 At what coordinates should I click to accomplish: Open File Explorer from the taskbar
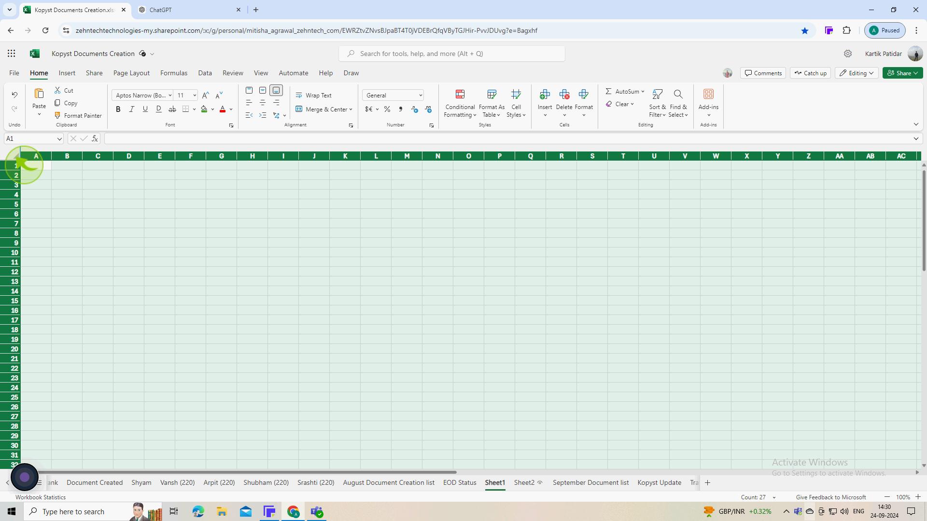[222, 511]
